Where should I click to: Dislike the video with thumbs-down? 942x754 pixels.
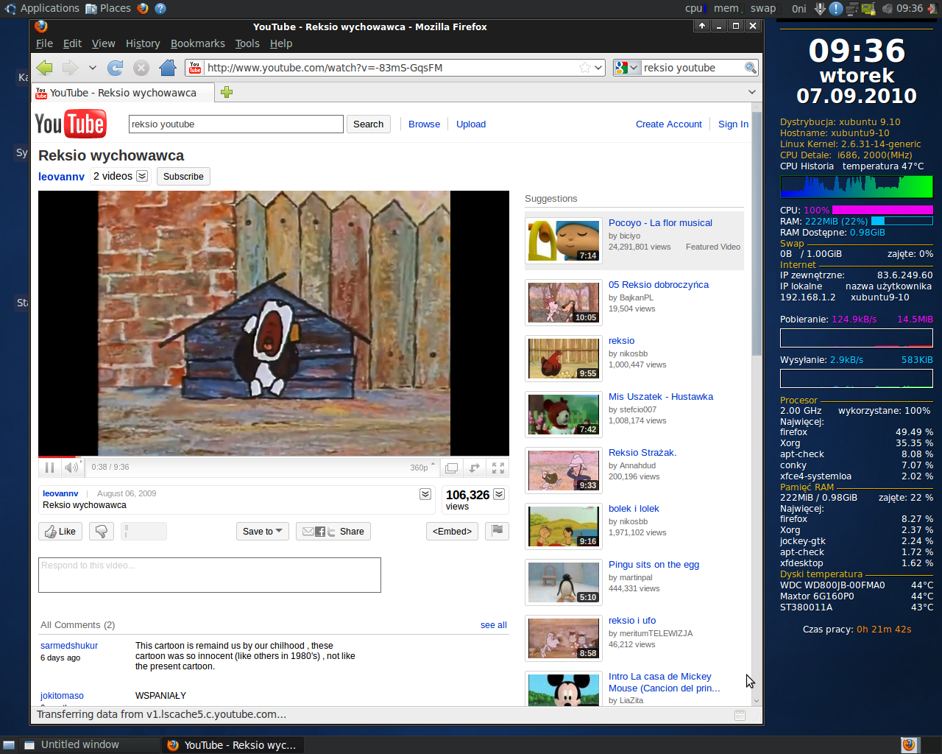click(102, 531)
